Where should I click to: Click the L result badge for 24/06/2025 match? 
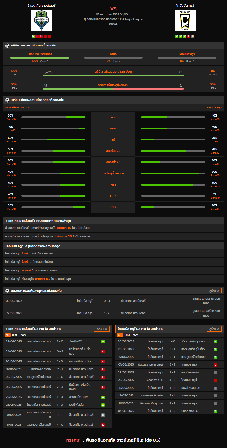tap(103, 352)
